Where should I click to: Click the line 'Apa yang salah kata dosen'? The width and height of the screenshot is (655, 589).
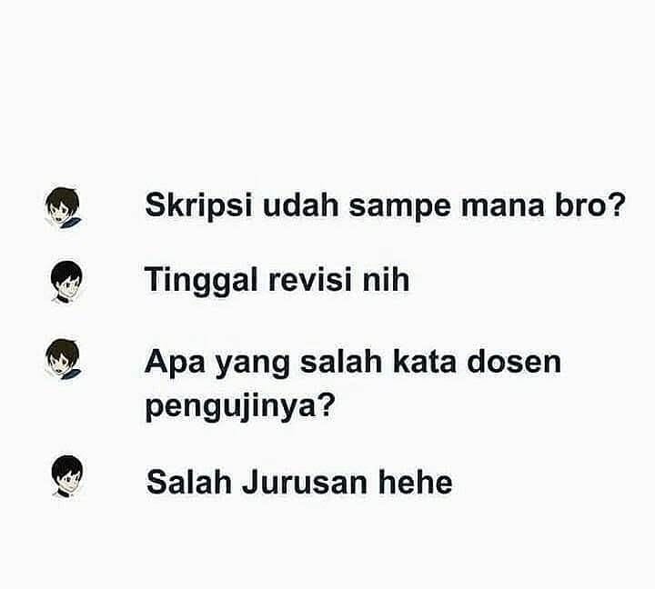[353, 363]
